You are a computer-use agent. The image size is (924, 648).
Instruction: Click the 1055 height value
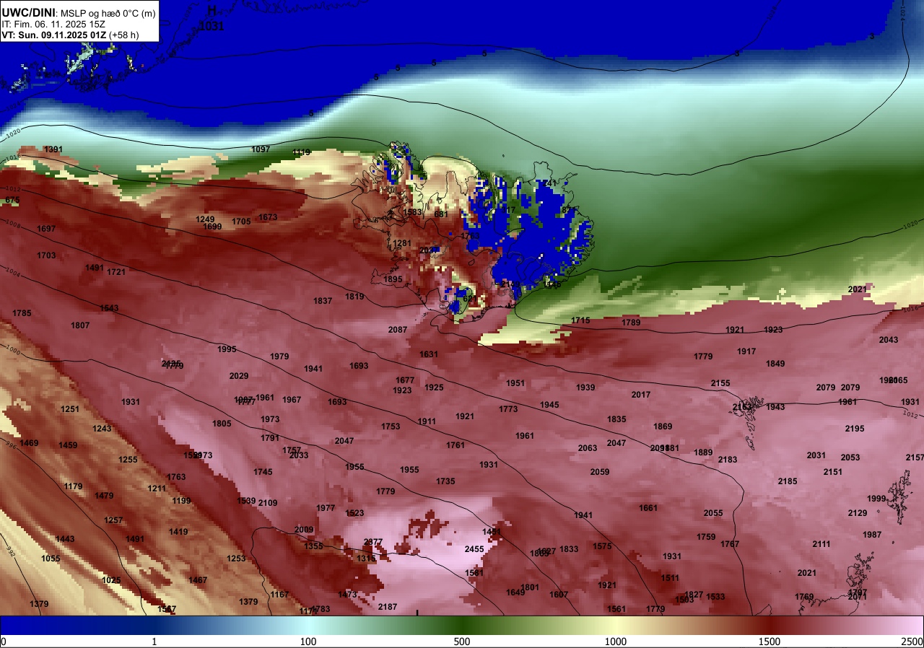point(51,559)
